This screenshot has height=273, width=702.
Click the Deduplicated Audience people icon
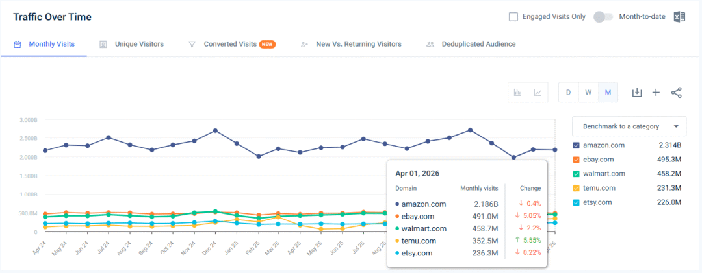click(x=430, y=44)
